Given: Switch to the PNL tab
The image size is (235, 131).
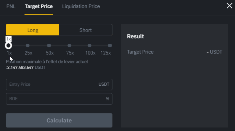Looking at the screenshot, I should click(x=11, y=6).
